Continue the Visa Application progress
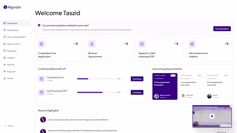This screenshot has width=237, height=133. (x=137, y=79)
